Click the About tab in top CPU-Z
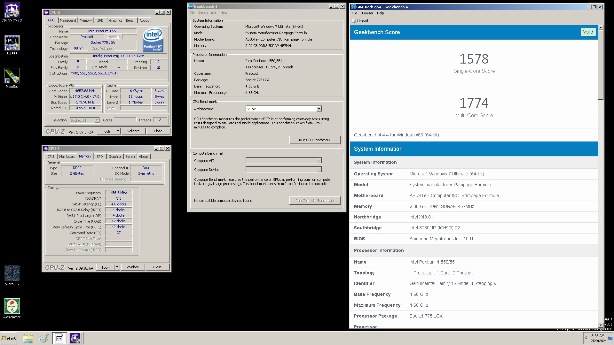The width and height of the screenshot is (614, 345). pyautogui.click(x=144, y=20)
